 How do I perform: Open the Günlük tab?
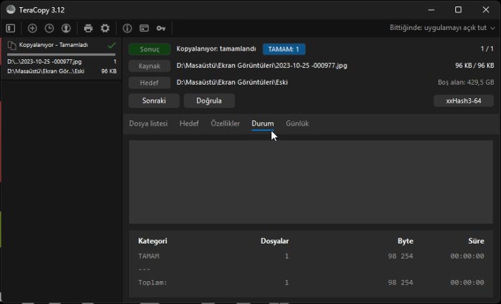pos(297,123)
